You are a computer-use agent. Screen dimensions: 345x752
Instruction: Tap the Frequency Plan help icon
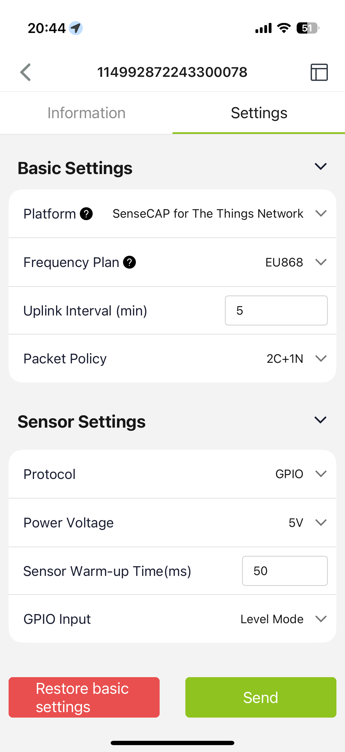130,262
